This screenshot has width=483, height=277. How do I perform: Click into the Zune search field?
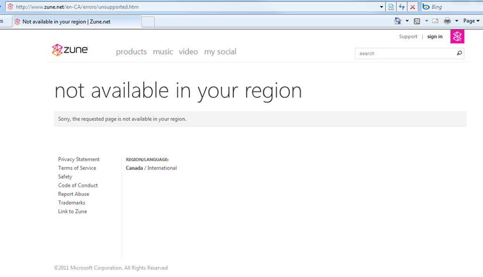(x=406, y=53)
